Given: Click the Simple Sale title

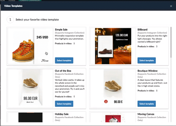Looking at the screenshot, I should (x=61, y=30).
